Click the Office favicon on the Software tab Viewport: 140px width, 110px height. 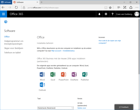pyautogui.click(x=14, y=2)
